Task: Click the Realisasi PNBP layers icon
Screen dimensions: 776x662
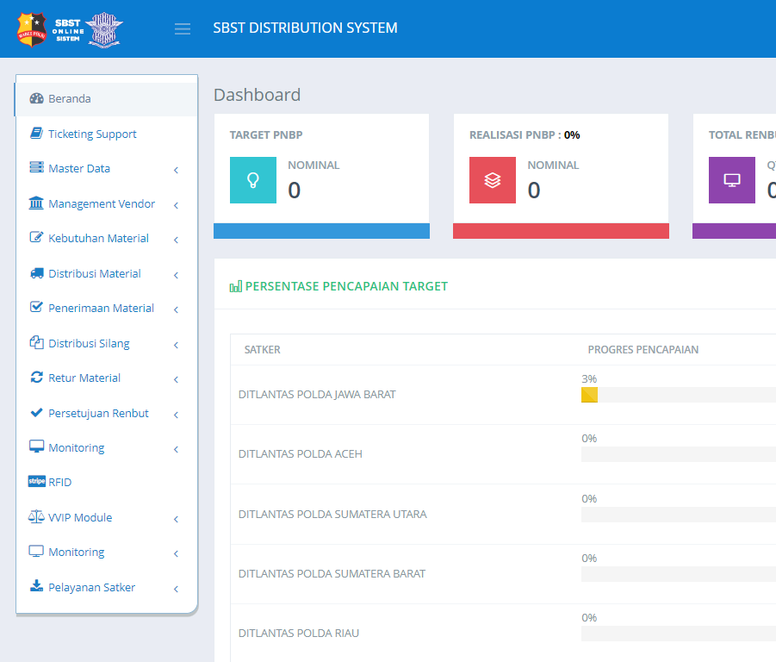Action: coord(493,180)
